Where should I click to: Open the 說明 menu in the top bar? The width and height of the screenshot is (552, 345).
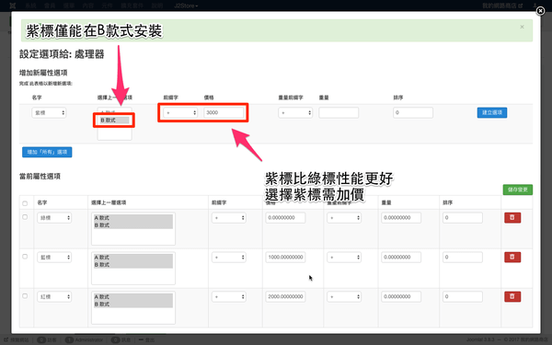coord(157,6)
